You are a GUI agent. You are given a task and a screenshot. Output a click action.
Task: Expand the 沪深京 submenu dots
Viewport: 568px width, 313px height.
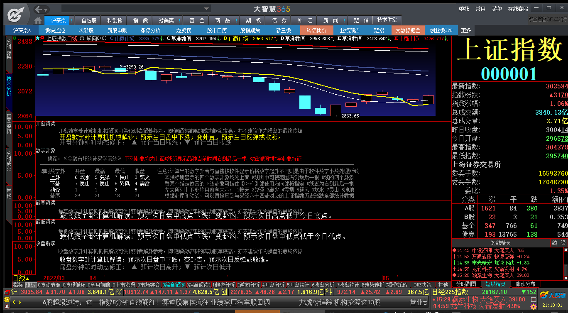71,20
